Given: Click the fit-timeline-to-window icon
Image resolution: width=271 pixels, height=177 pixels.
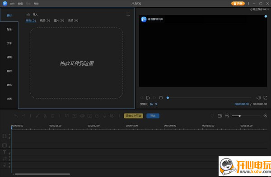Looking at the screenshot, I should [x=220, y=116].
